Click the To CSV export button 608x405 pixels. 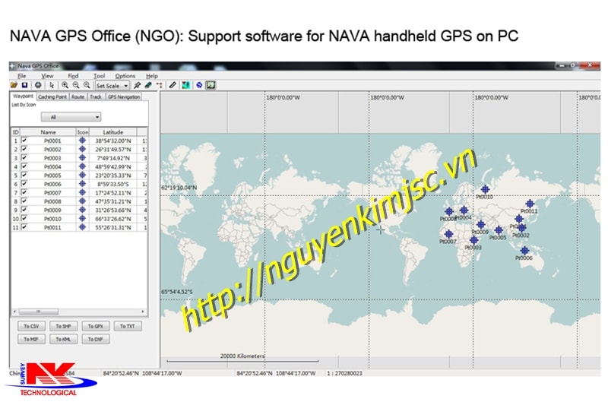pyautogui.click(x=30, y=326)
